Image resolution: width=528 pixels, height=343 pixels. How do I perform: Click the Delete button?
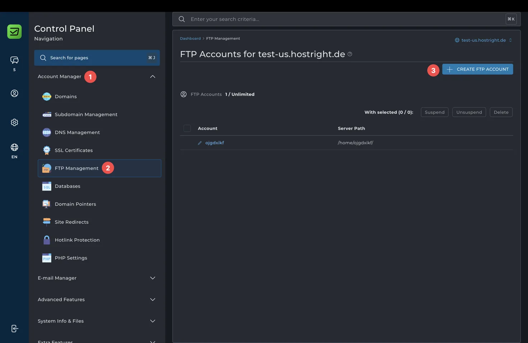(501, 112)
